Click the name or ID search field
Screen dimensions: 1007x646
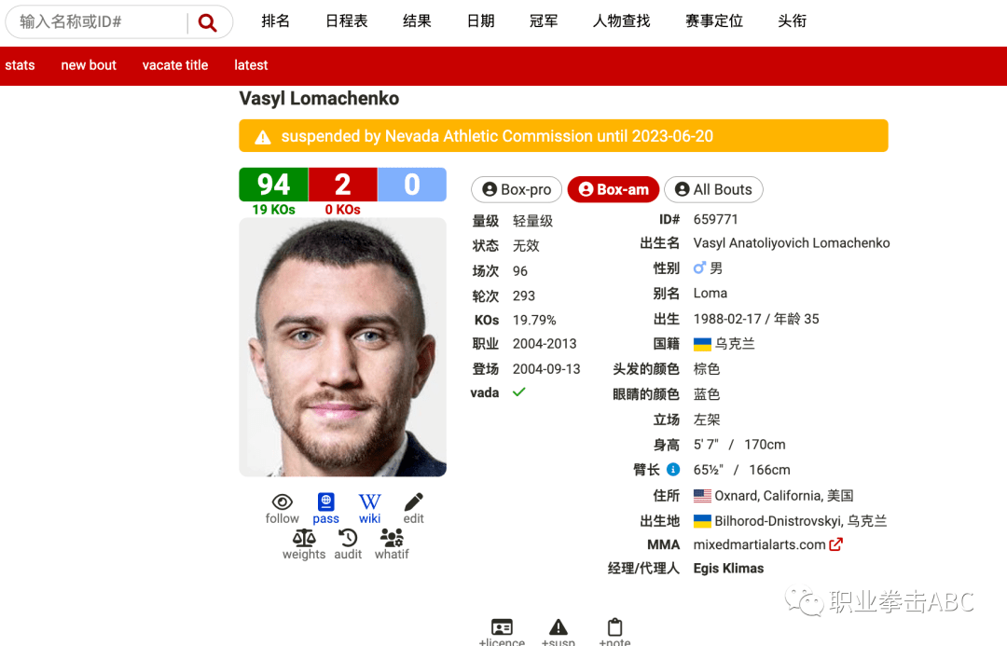(102, 21)
